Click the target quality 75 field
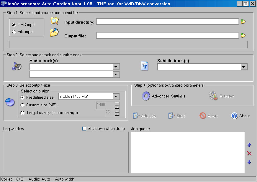 110,112
